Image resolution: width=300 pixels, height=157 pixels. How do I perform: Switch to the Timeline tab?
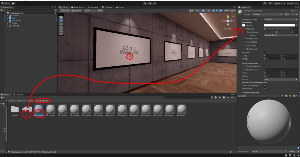(107, 7)
